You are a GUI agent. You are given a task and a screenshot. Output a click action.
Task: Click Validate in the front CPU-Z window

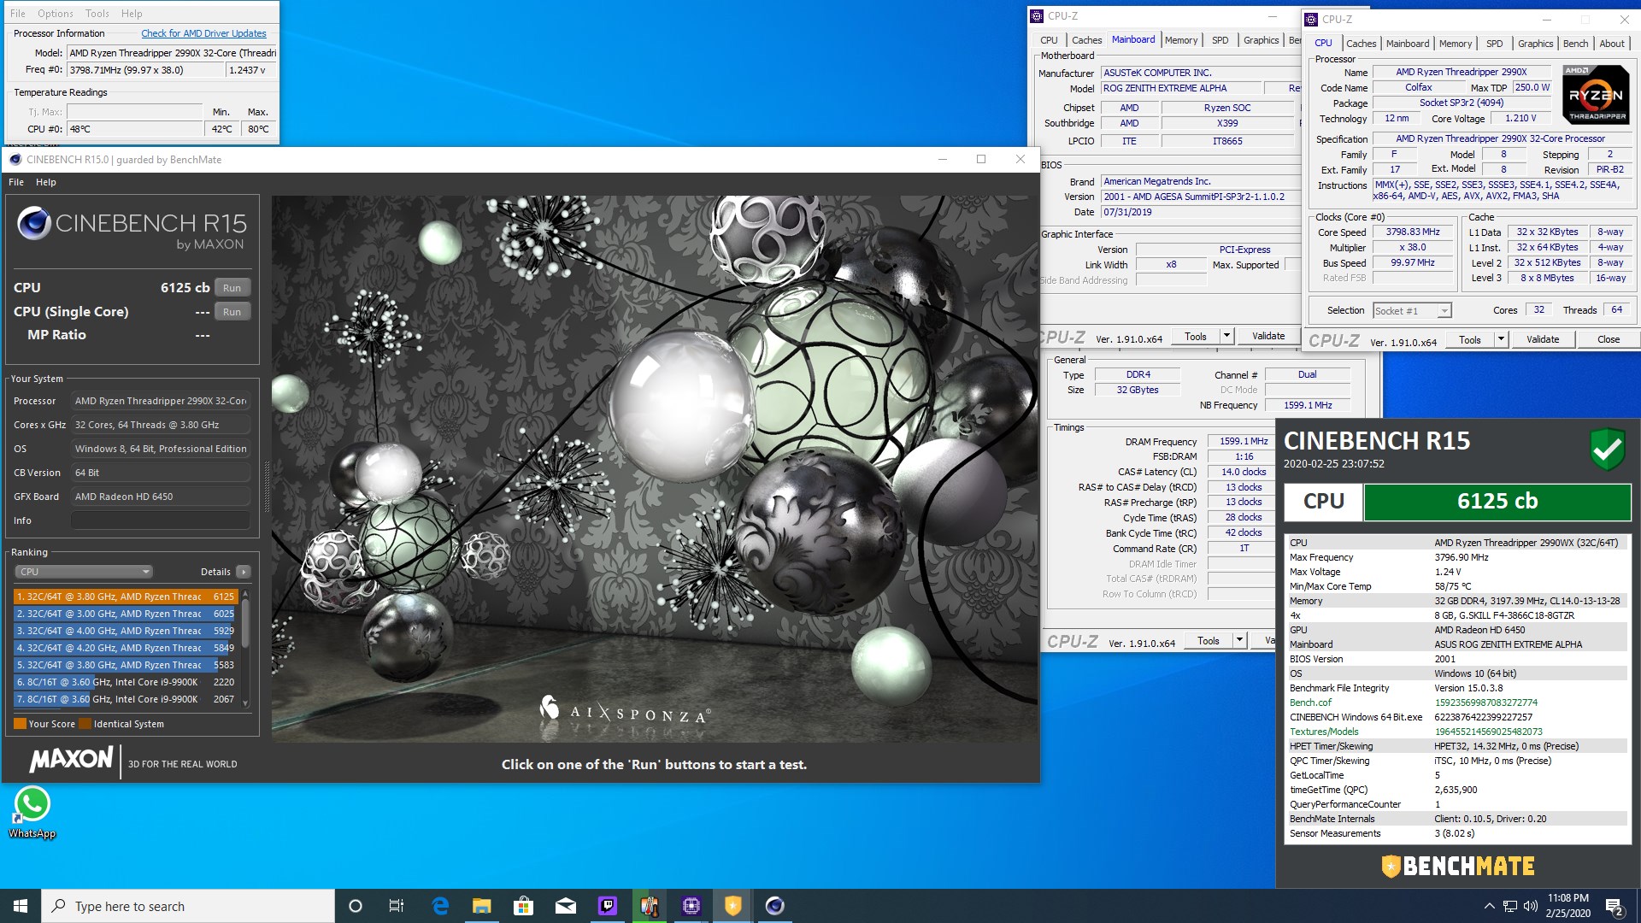[1542, 339]
